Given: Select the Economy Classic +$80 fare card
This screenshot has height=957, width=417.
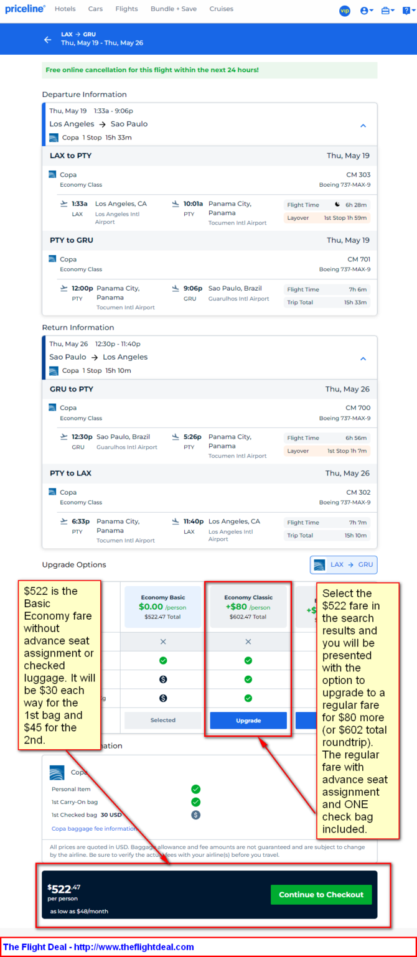Looking at the screenshot, I should tap(248, 607).
